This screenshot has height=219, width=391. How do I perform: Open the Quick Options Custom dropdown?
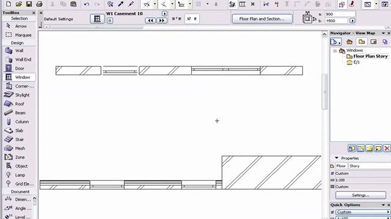click(x=362, y=212)
